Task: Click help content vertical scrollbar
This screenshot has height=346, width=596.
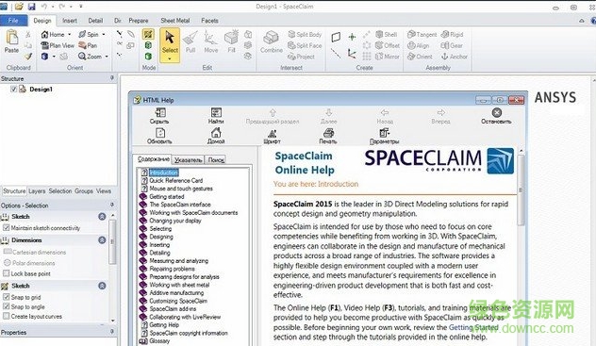Action: 521,189
